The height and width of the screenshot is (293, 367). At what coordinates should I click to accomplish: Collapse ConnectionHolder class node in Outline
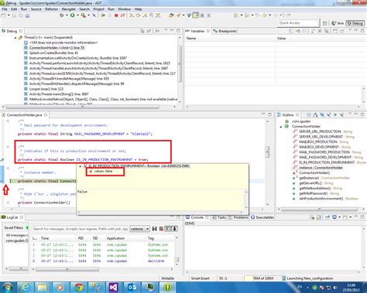[x=281, y=127]
